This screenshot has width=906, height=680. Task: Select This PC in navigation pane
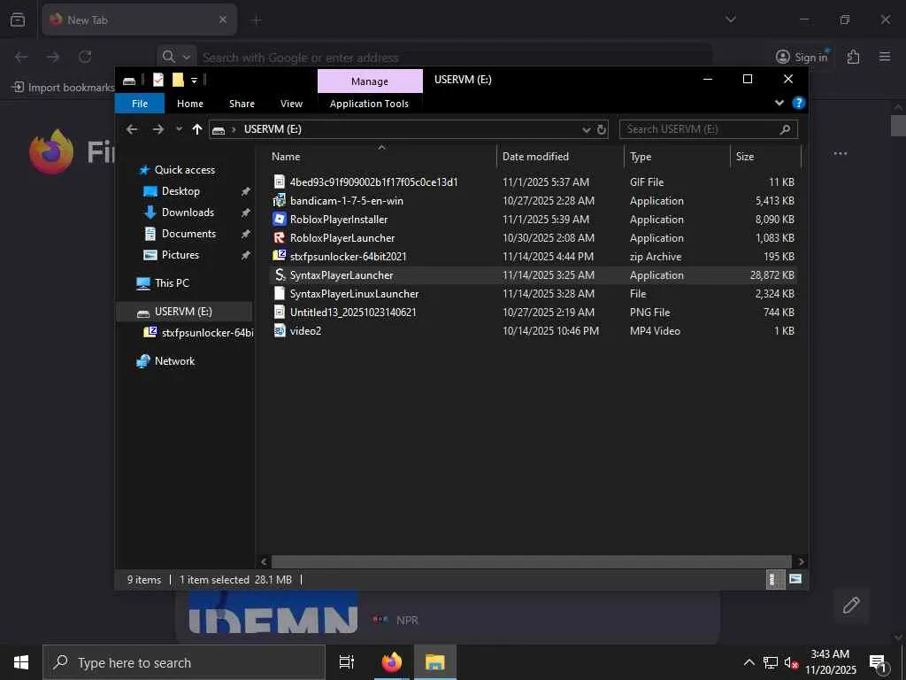(172, 283)
